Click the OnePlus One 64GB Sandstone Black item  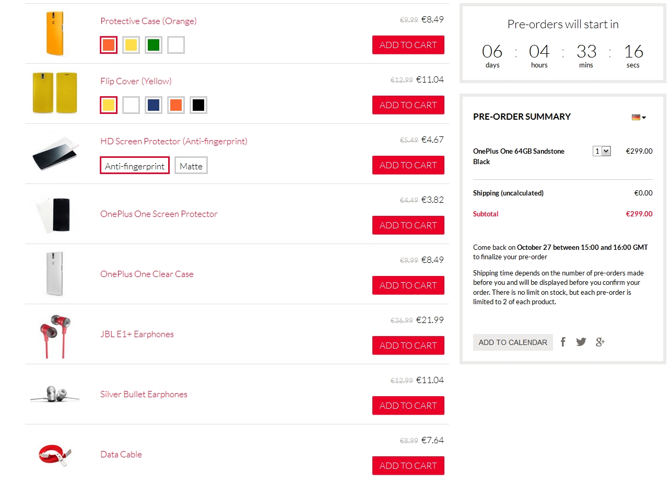coord(519,156)
